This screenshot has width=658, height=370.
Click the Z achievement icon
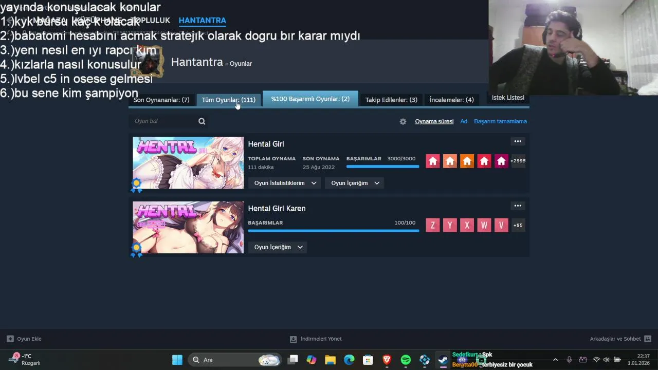click(433, 225)
